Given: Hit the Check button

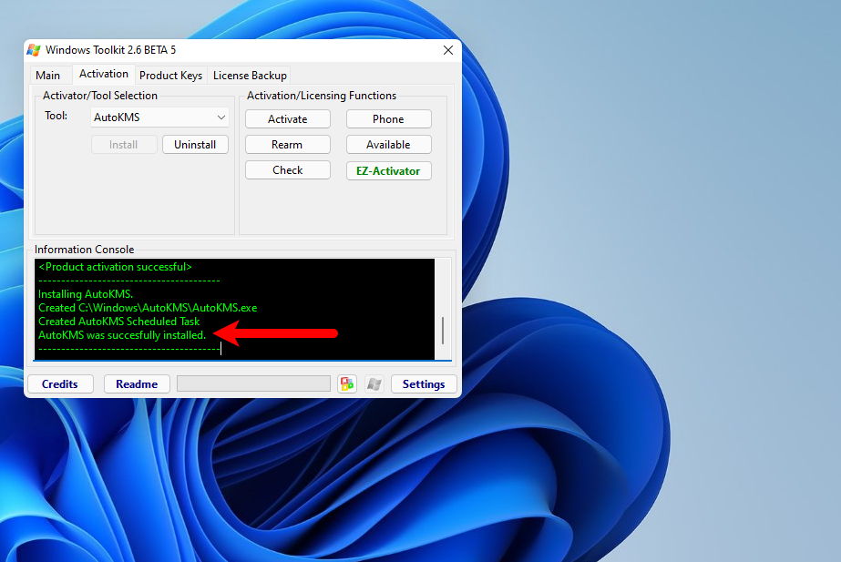Looking at the screenshot, I should pos(287,170).
